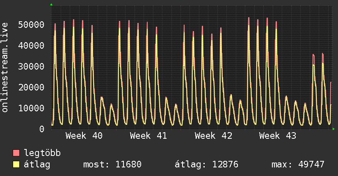Click the 50000 y-axis label
The image size is (338, 176).
point(31,25)
